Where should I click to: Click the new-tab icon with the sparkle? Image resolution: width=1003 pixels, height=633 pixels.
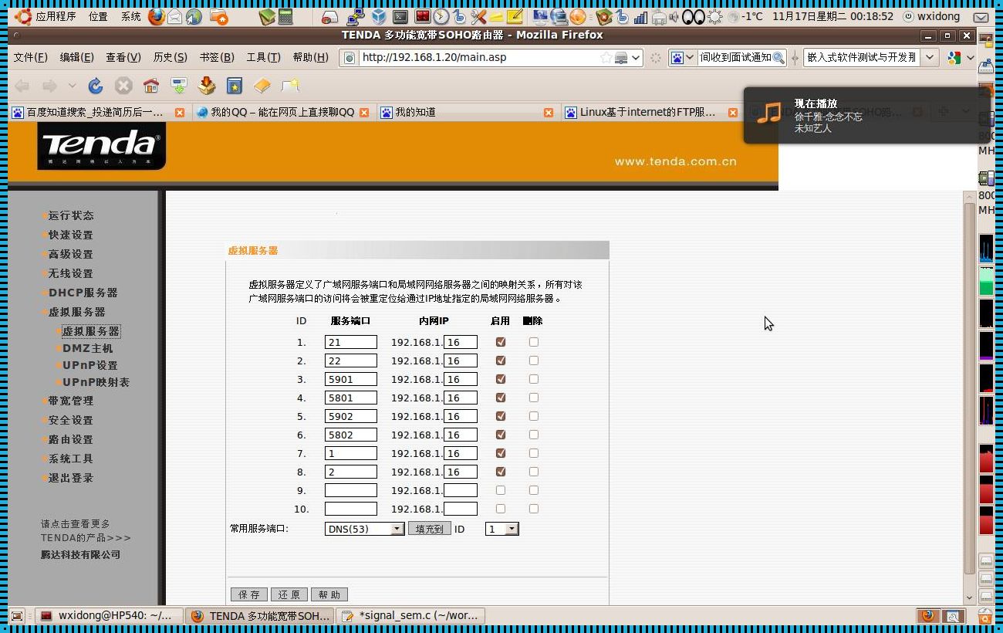coord(290,86)
